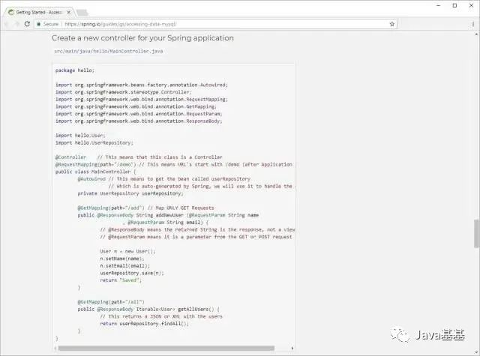Select the Getting Started browser tab
The height and width of the screenshot is (356, 480).
[38, 12]
